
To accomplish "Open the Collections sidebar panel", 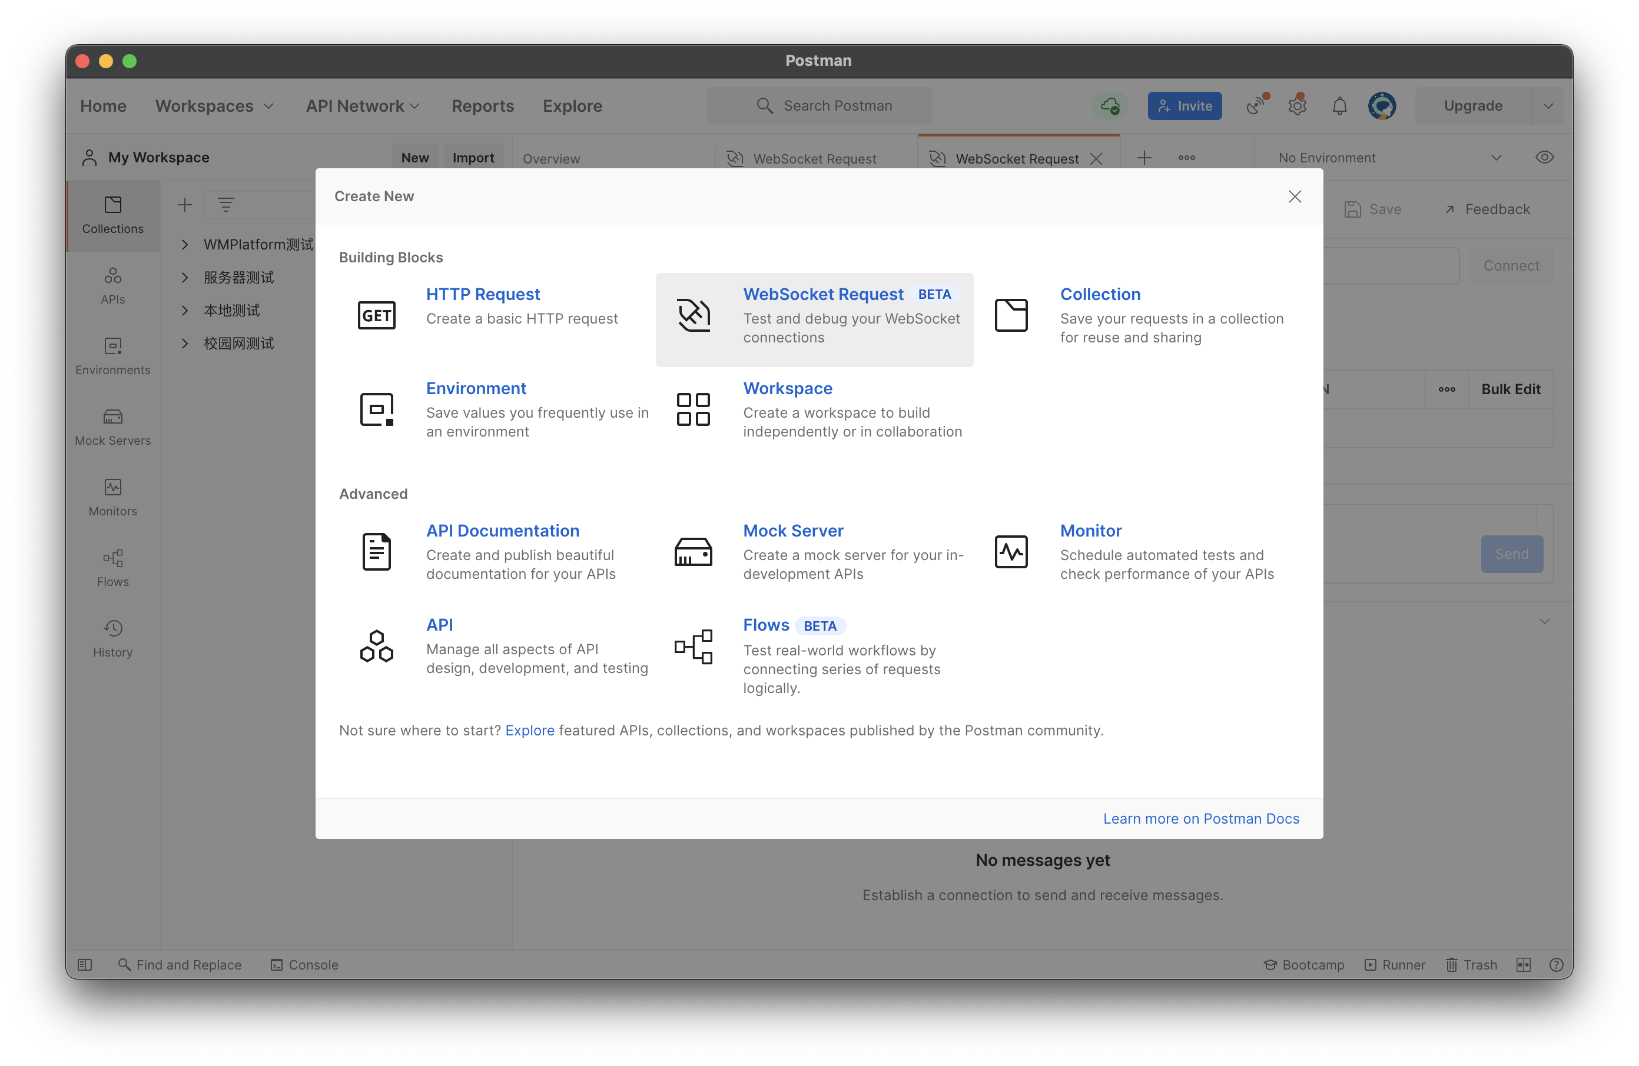I will pyautogui.click(x=113, y=215).
